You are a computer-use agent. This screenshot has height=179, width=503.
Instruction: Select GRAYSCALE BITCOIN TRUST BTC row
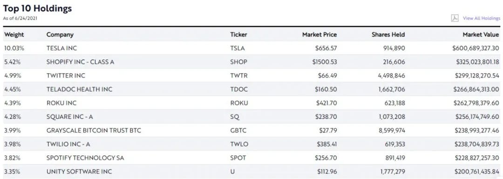pos(251,131)
